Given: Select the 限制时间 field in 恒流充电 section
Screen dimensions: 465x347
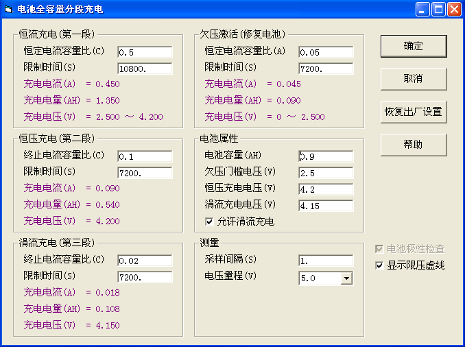Looking at the screenshot, I should point(145,69).
